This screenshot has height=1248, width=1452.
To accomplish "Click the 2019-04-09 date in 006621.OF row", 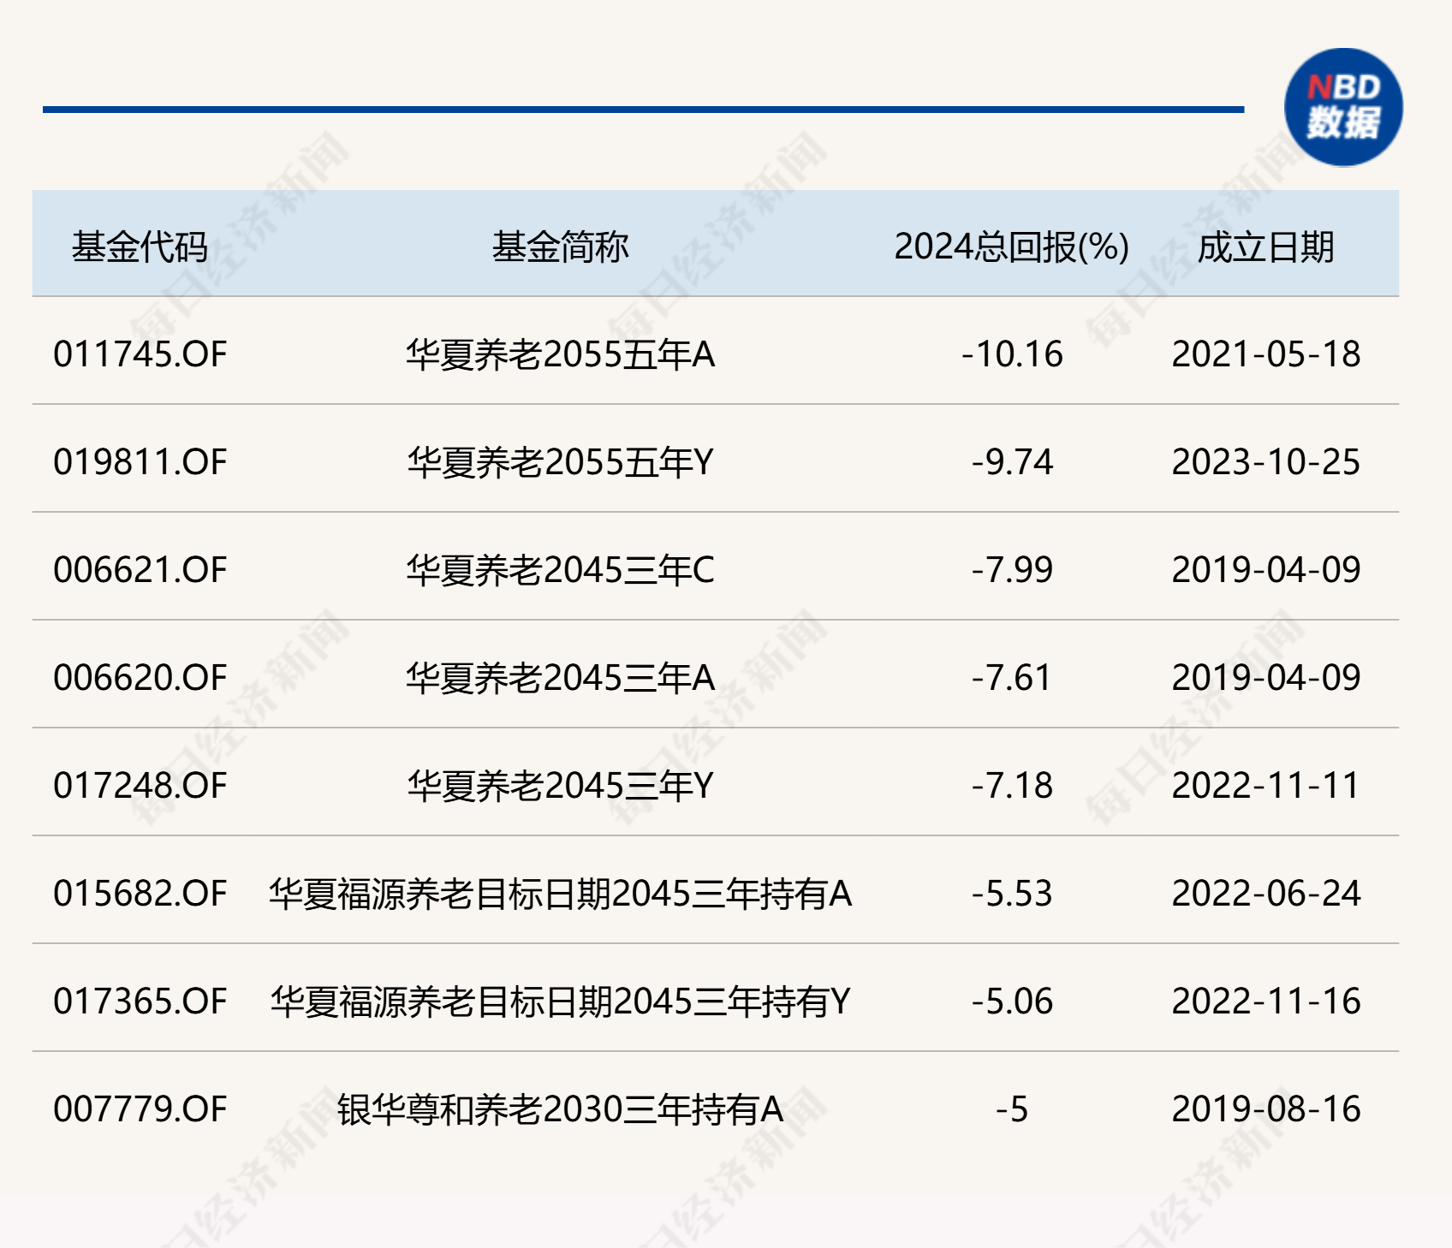I will point(1266,570).
